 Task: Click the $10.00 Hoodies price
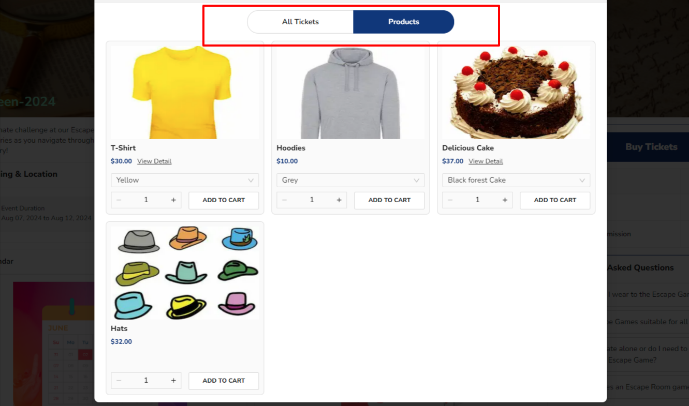click(287, 161)
